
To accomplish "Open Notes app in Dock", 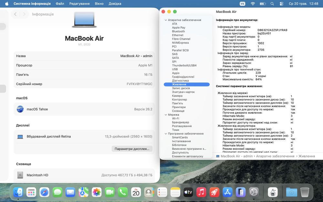I will coord(175,192).
